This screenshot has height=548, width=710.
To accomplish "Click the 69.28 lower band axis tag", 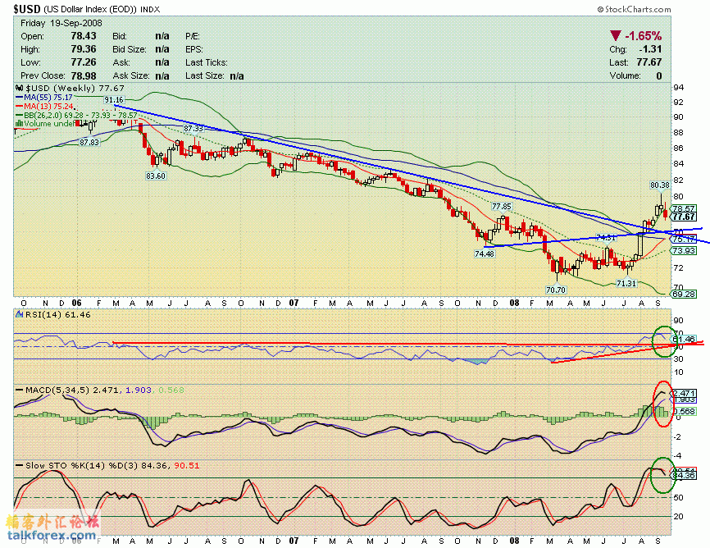I will click(684, 295).
